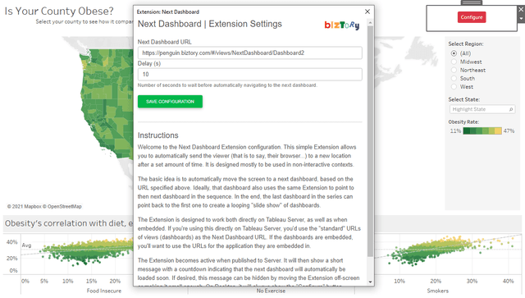This screenshot has height=298, width=525.
Task: Click the Highlight State search box
Action: click(x=482, y=109)
